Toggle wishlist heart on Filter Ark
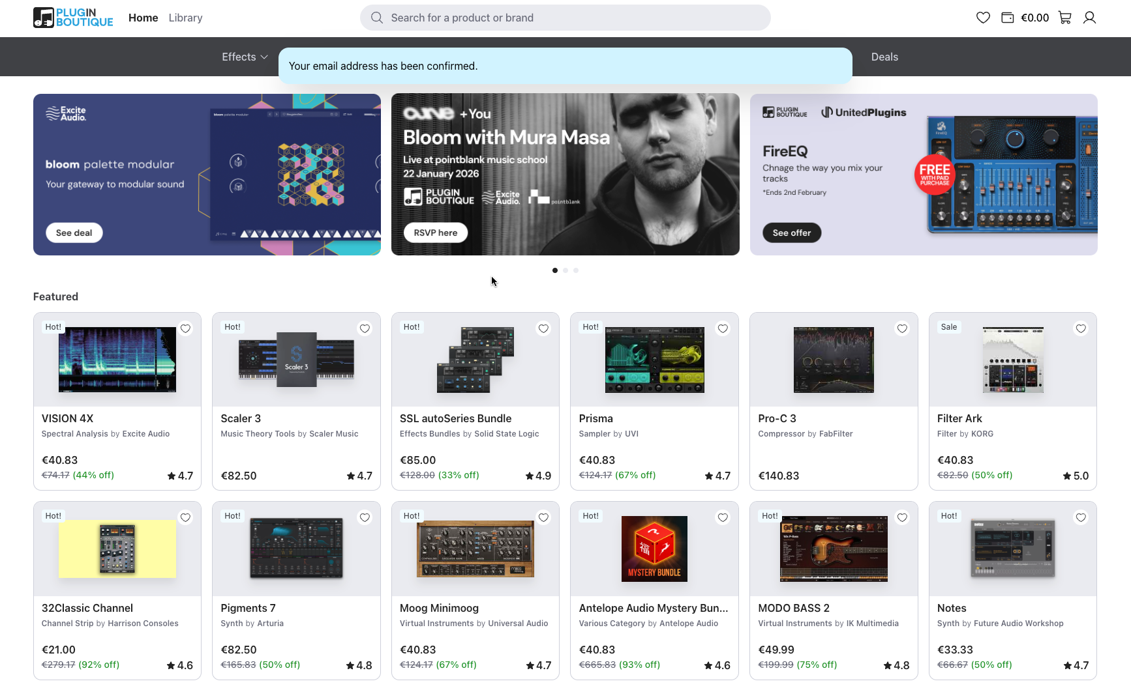This screenshot has width=1131, height=690. coord(1081,328)
